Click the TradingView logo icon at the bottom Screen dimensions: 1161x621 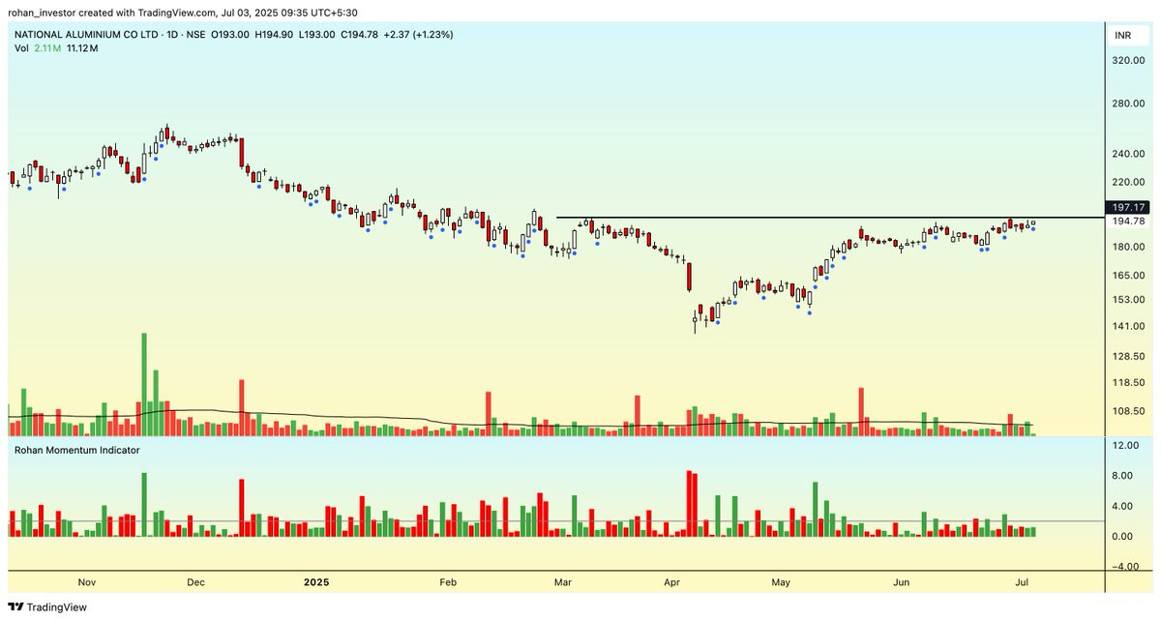[x=15, y=607]
